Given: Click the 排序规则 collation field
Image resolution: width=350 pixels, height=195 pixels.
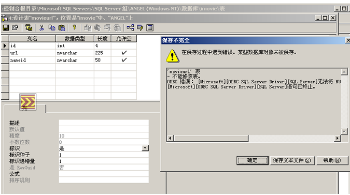Looking at the screenshot, I should [104, 180].
